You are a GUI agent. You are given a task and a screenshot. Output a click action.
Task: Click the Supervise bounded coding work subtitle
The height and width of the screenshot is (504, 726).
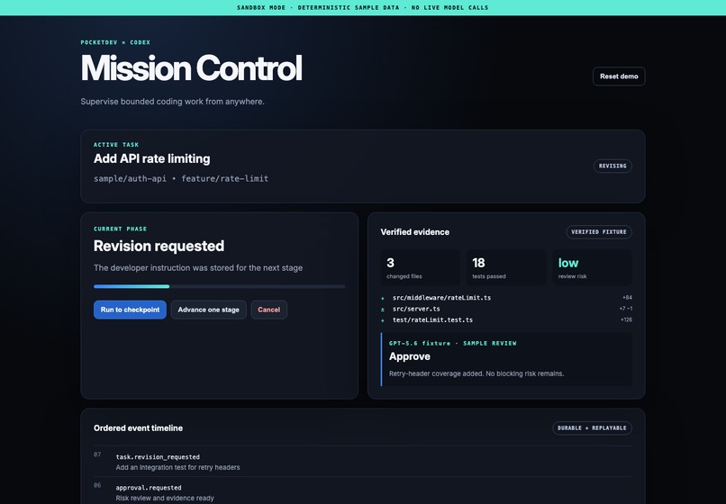[x=172, y=102]
